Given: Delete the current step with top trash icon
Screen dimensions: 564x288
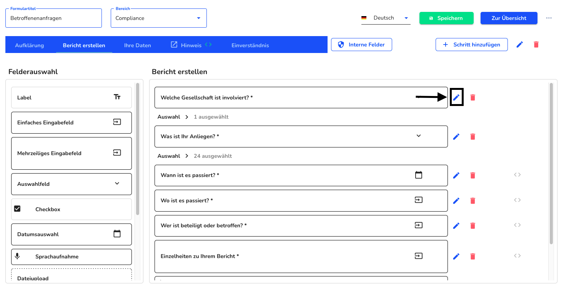Looking at the screenshot, I should pos(536,45).
